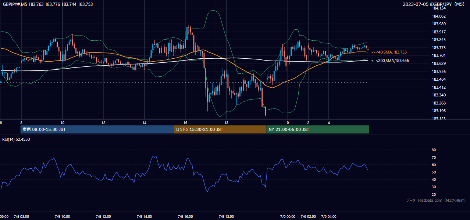Screen dimensions: 470x220
Task: Click RSI scale value 60
Action: pyautogui.click(x=434, y=165)
